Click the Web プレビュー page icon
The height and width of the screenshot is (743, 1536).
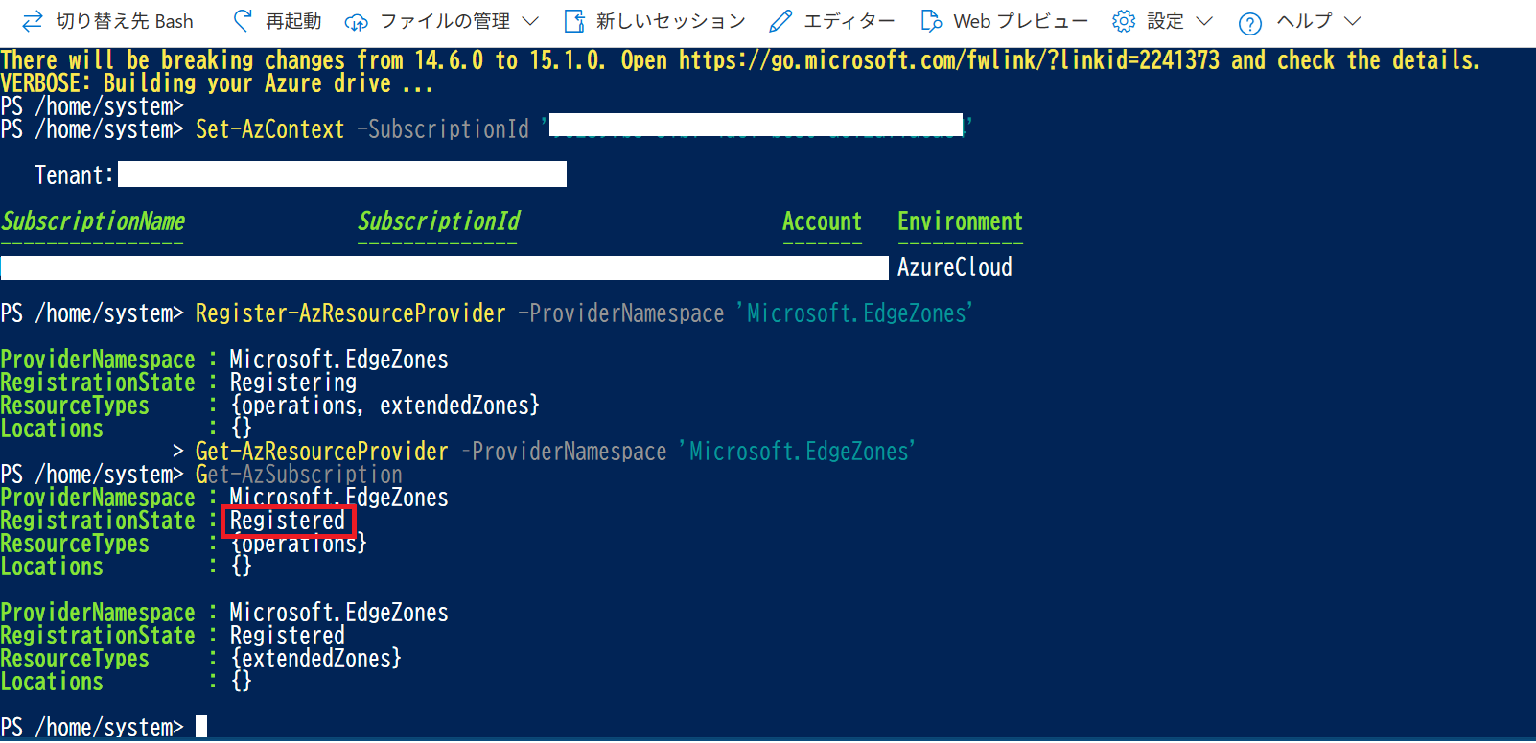click(x=930, y=21)
